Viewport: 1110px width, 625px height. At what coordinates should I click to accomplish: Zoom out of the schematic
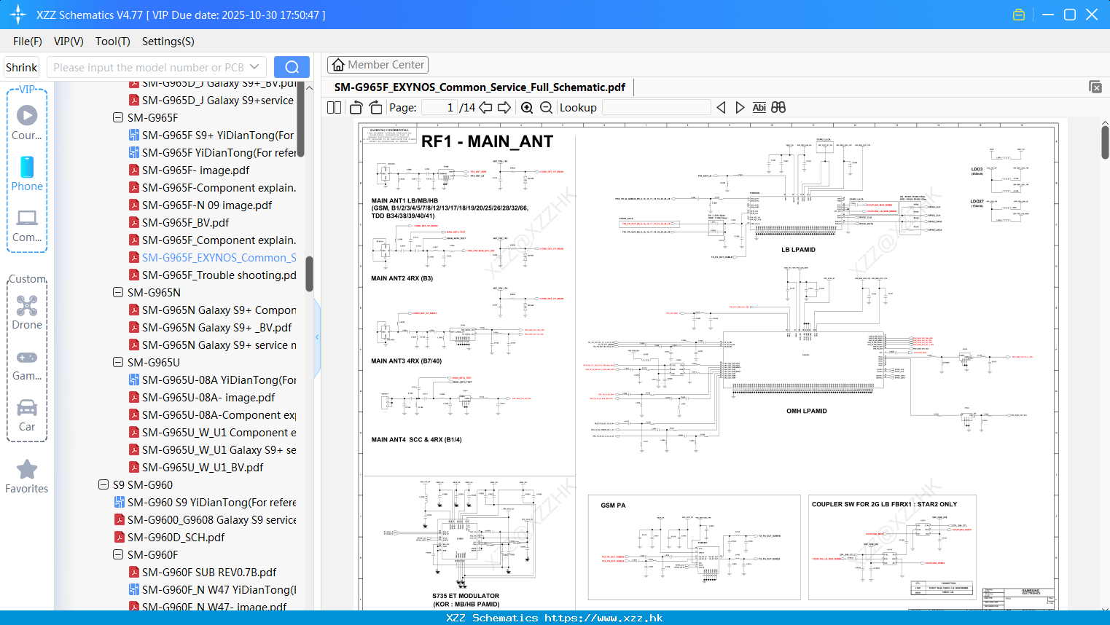(x=546, y=107)
